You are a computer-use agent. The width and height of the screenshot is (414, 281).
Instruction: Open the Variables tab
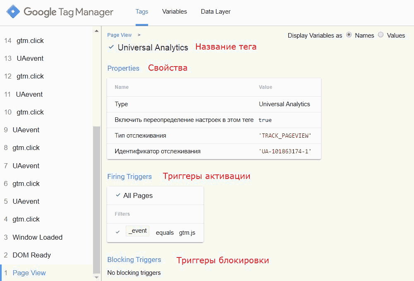tap(175, 12)
